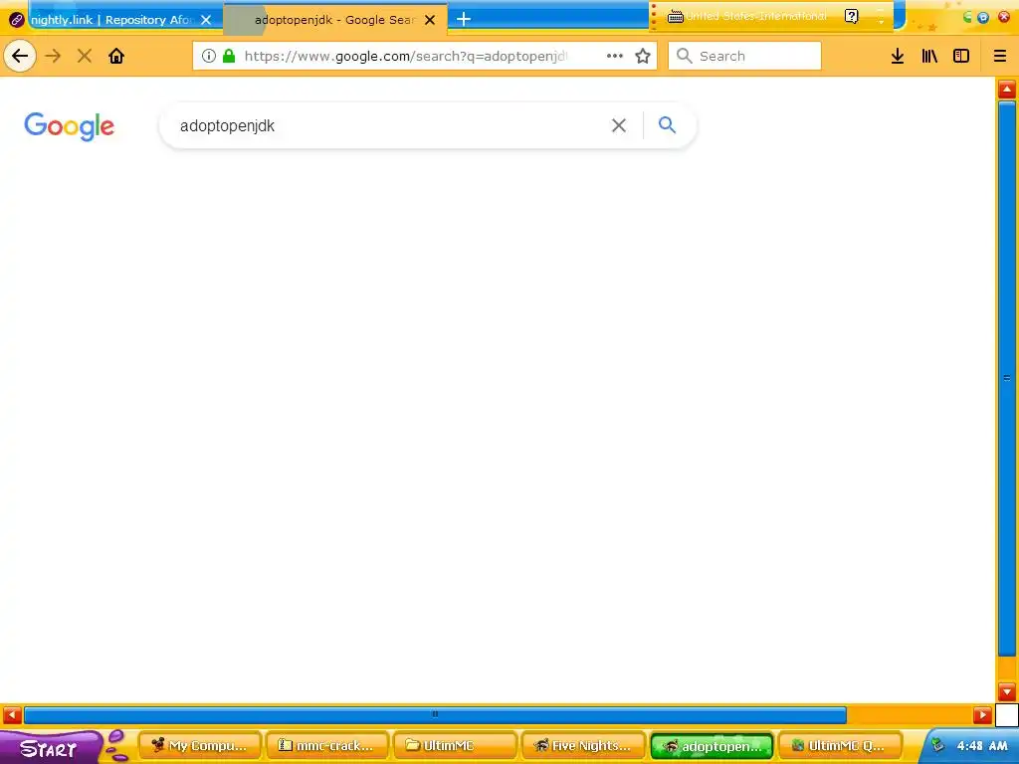Click the horizontal scrollbar thumb

click(x=436, y=715)
